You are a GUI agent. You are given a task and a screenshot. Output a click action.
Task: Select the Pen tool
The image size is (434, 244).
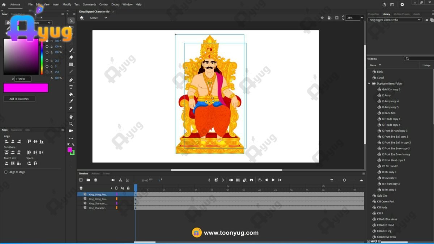tap(71, 80)
